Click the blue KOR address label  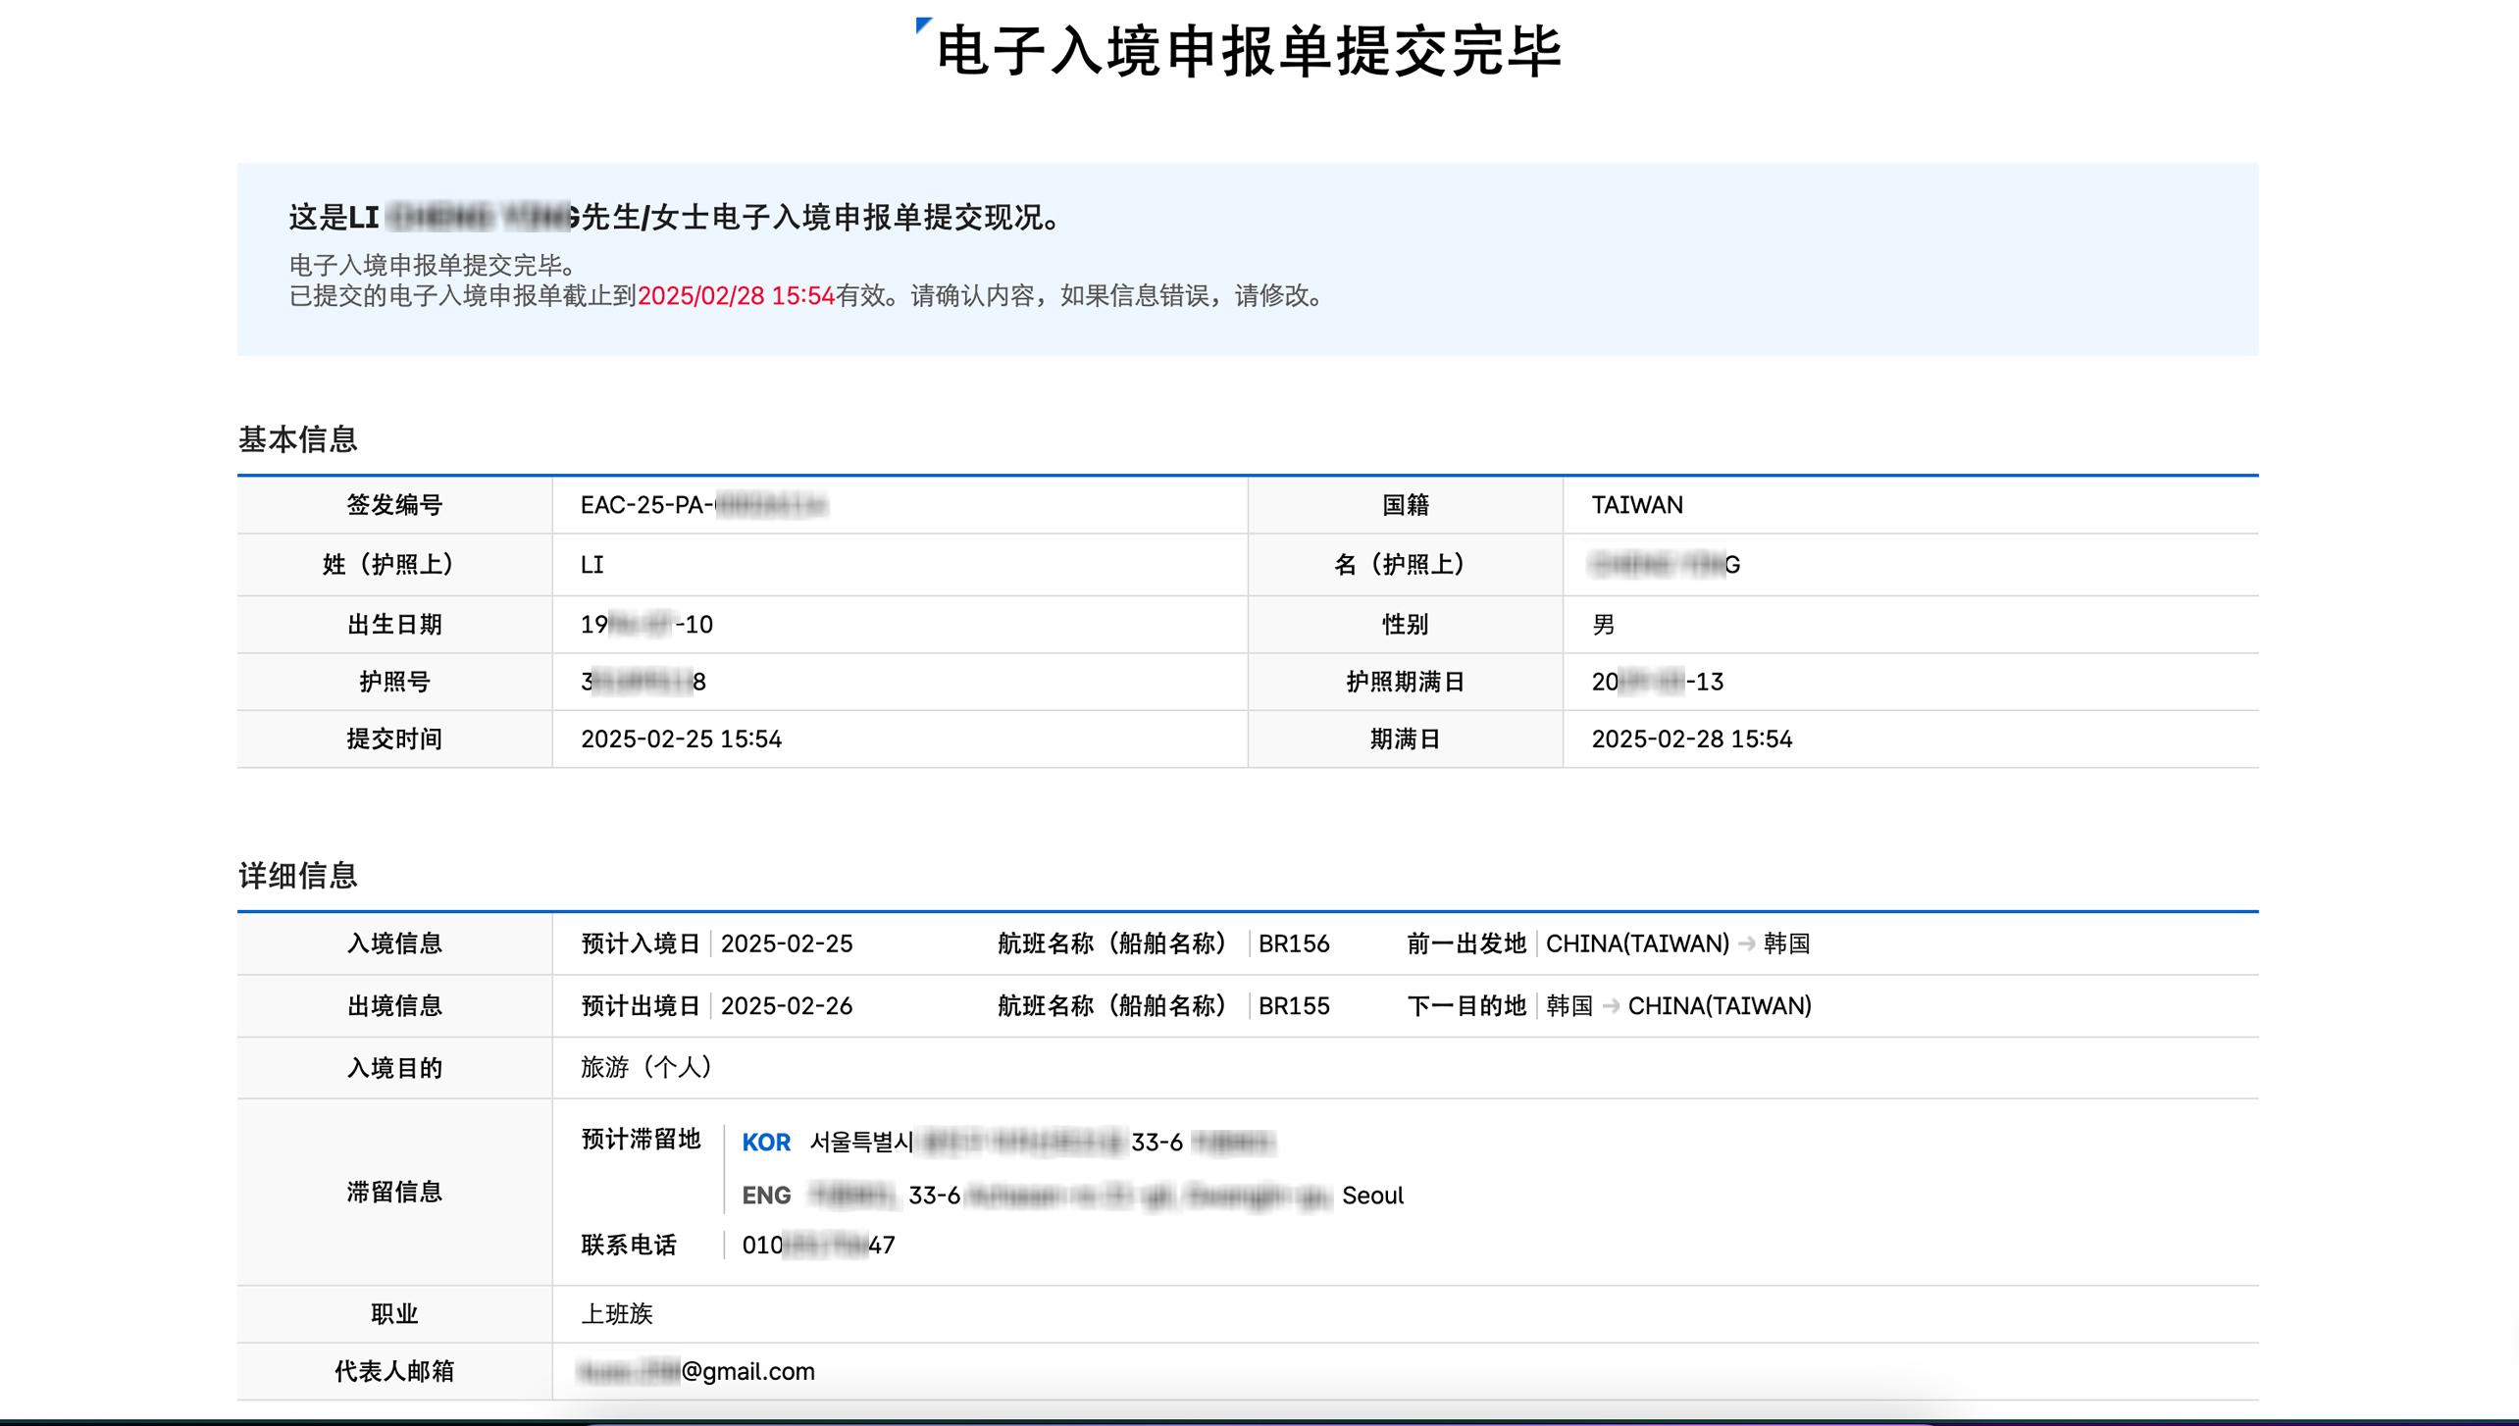point(765,1143)
